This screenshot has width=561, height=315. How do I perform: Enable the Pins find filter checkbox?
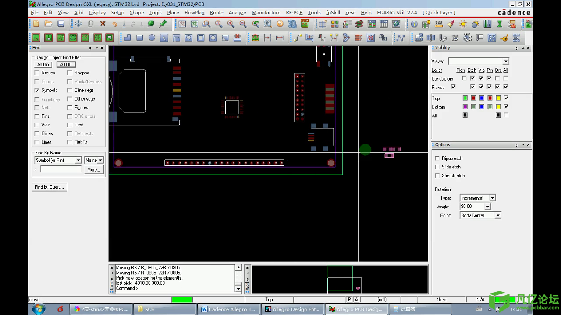37,116
